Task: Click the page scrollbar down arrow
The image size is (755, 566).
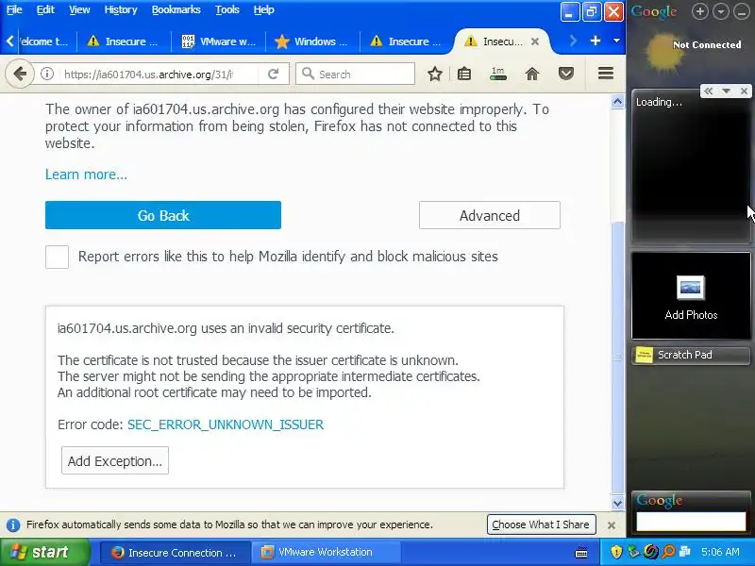Action: pos(617,504)
